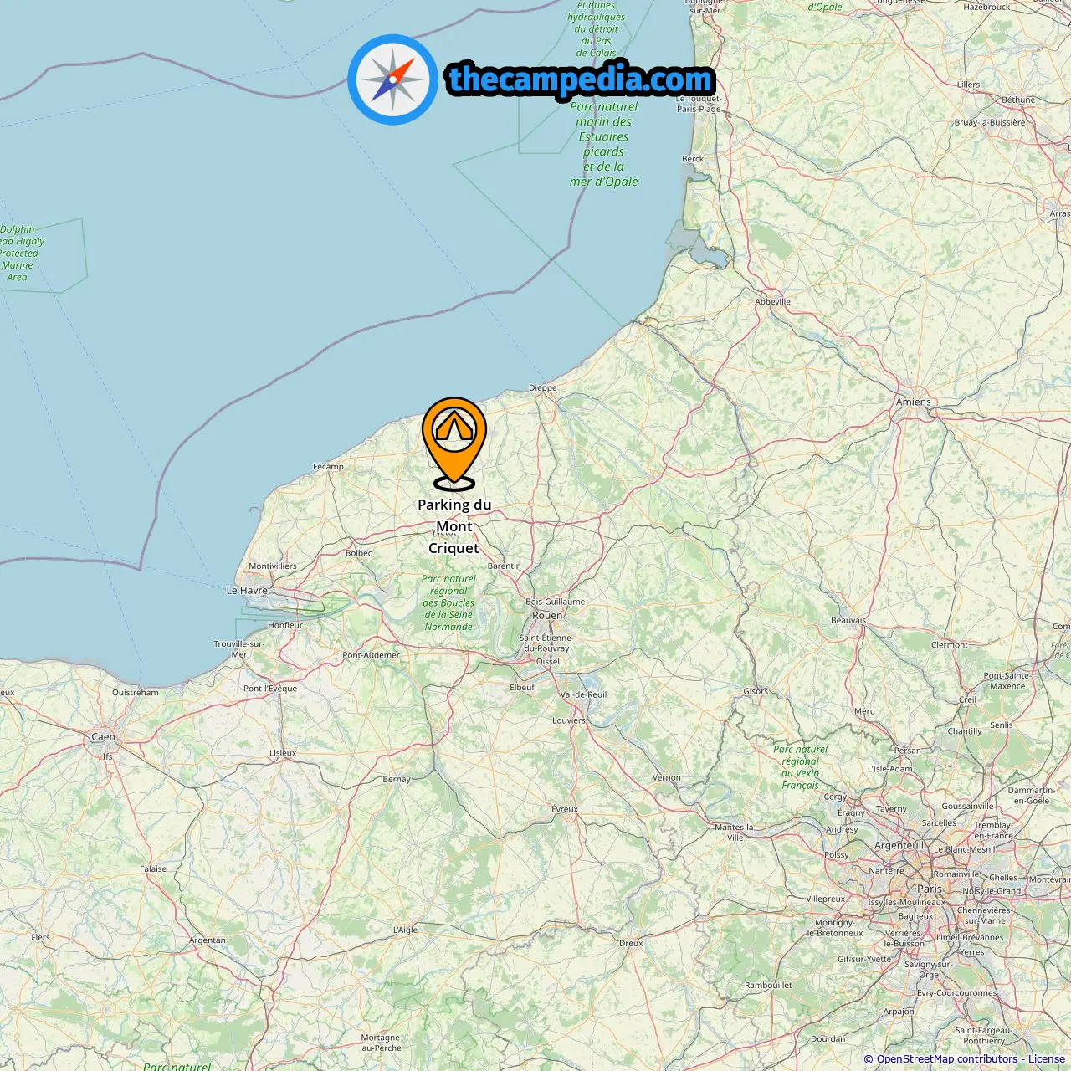The height and width of the screenshot is (1071, 1071).
Task: Open the OpenStreetMap contributors link
Action: pyautogui.click(x=947, y=1059)
